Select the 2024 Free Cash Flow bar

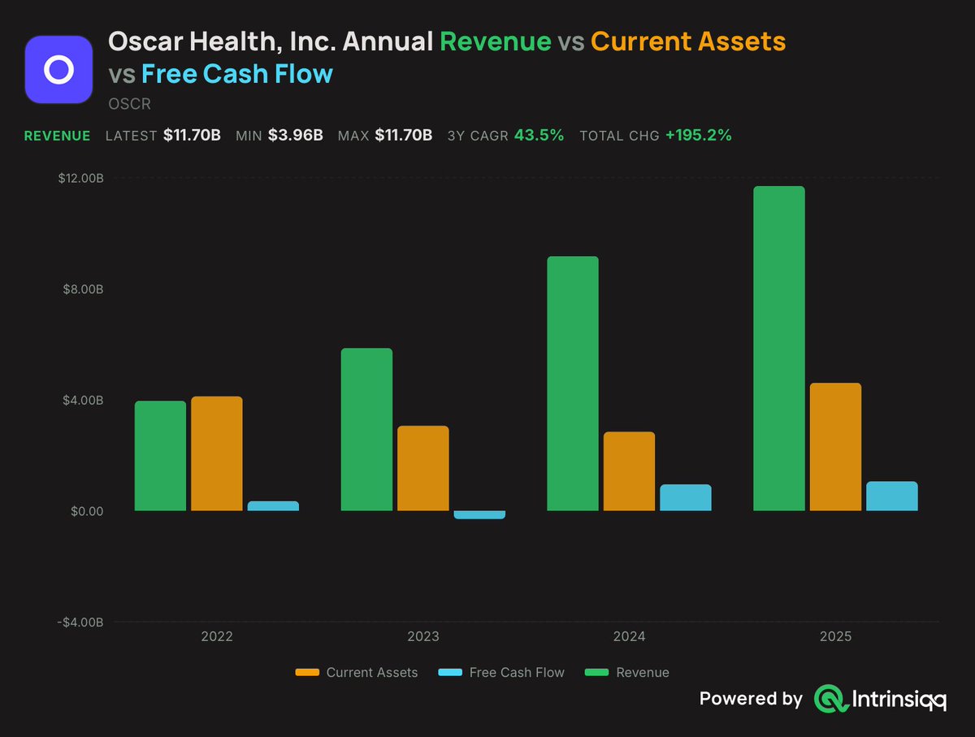[686, 498]
